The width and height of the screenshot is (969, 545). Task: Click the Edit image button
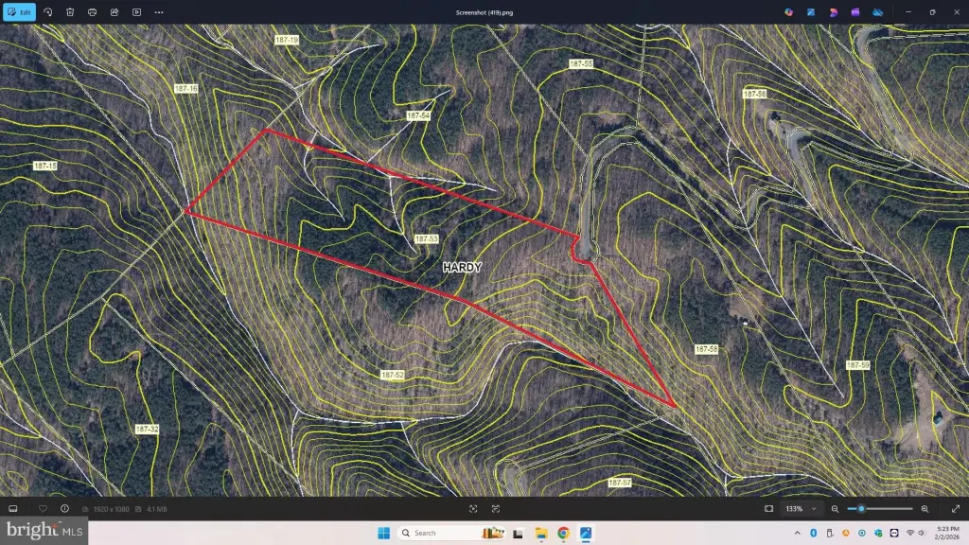(x=19, y=12)
